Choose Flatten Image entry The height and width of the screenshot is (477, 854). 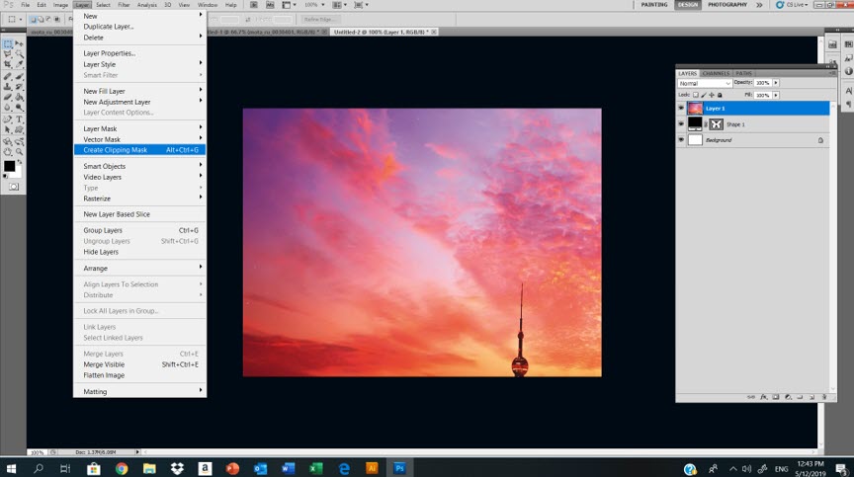[140, 375]
